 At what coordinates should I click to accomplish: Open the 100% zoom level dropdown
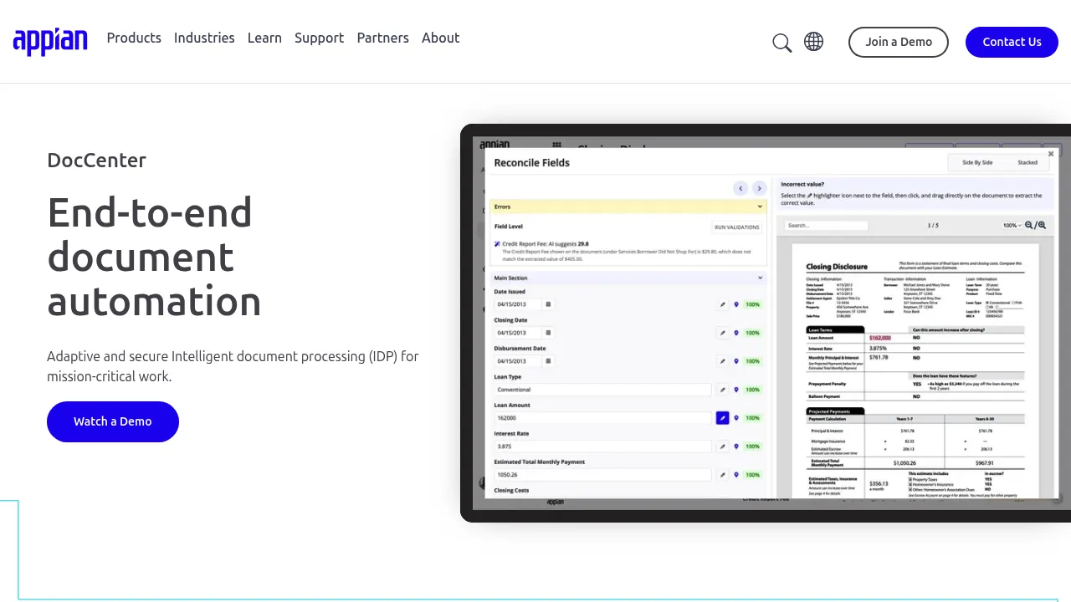tap(1012, 226)
